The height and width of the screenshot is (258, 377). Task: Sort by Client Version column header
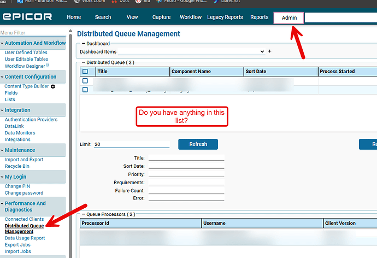(350, 224)
